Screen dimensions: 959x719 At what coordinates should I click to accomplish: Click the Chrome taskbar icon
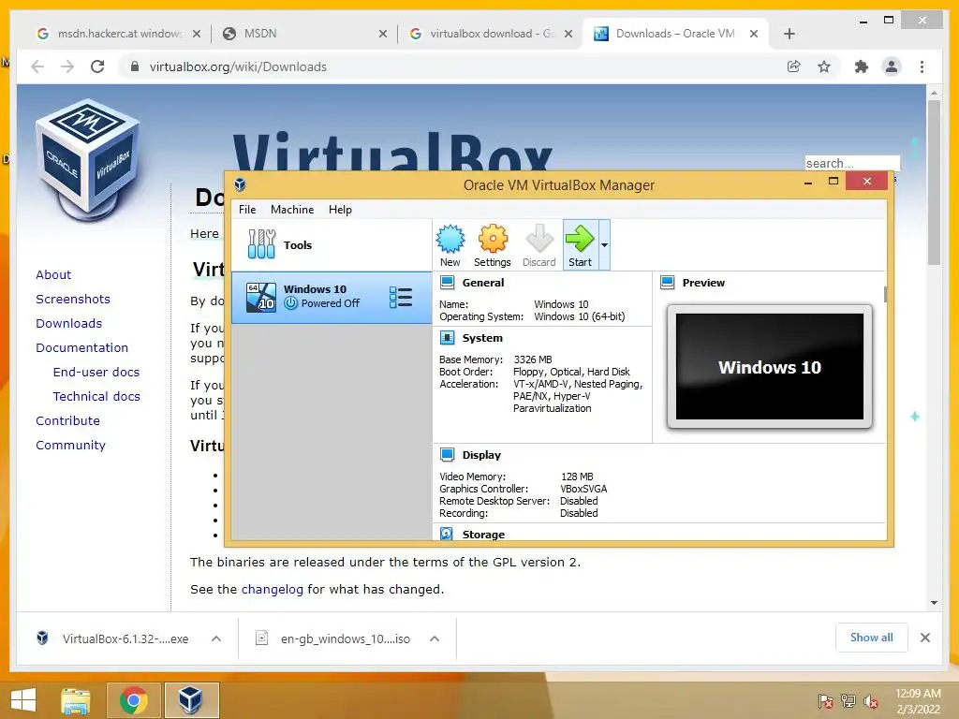coord(134,700)
